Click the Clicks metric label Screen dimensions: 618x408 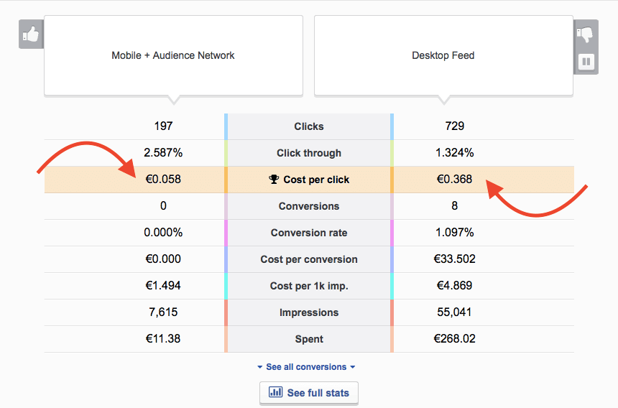309,126
